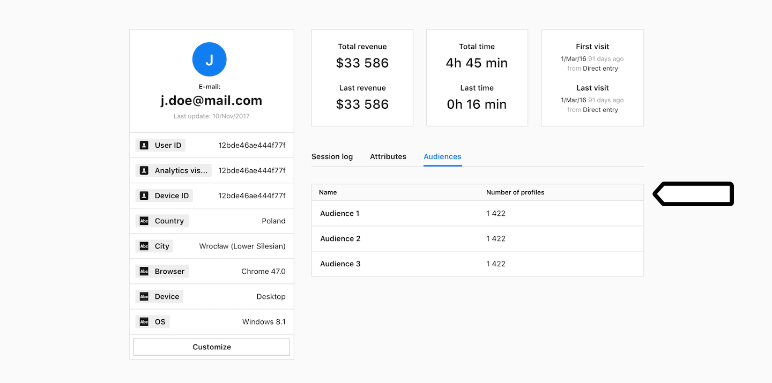This screenshot has width=772, height=383.
Task: Click the Device ID person icon
Action: click(144, 196)
